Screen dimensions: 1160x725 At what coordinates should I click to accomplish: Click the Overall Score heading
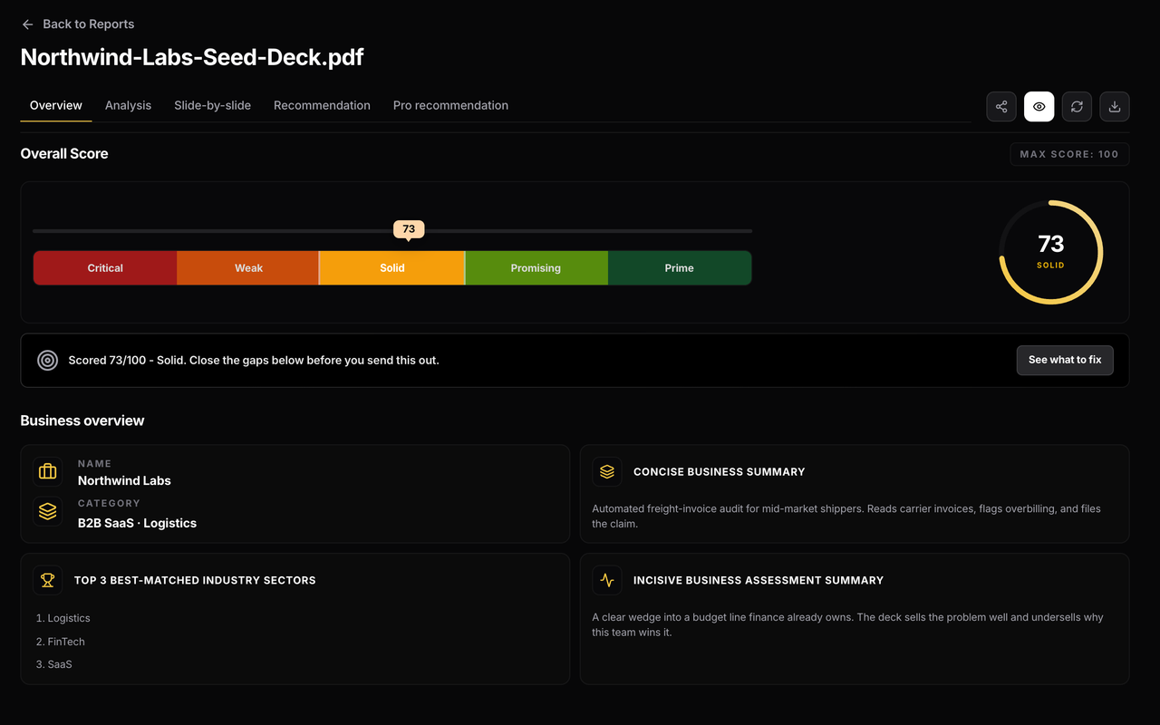click(x=64, y=154)
